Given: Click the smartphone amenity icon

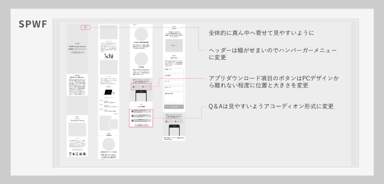Looking at the screenshot, I should click(77, 154).
